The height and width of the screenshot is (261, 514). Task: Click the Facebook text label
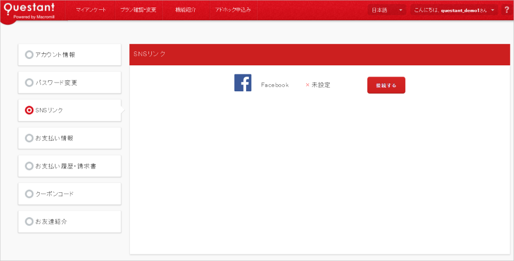(x=274, y=85)
